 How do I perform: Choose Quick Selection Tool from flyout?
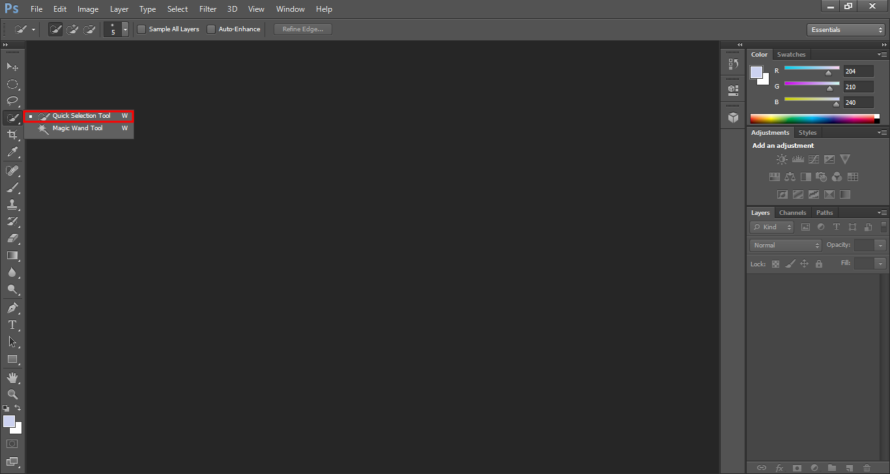click(79, 116)
